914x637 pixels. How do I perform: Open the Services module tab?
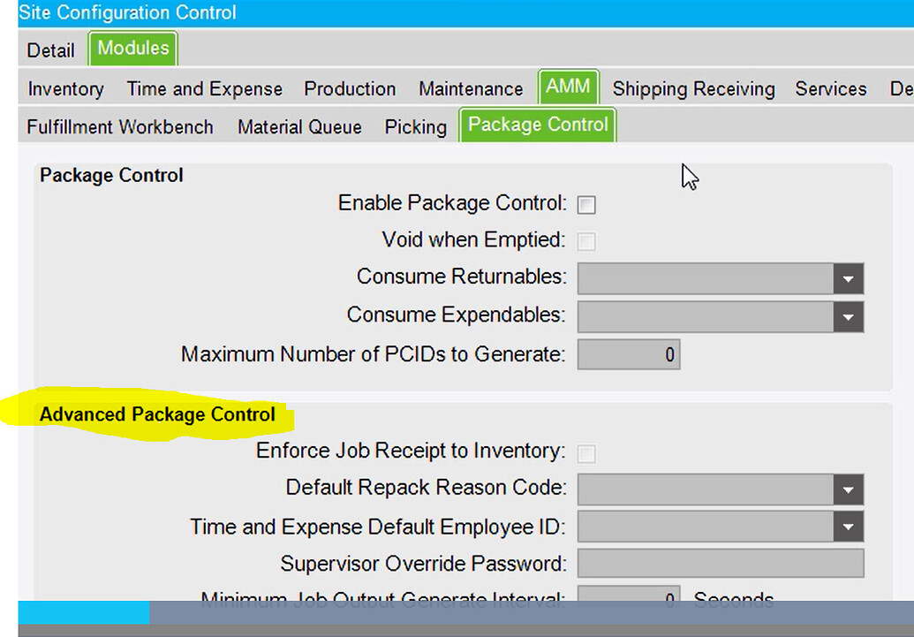[829, 88]
